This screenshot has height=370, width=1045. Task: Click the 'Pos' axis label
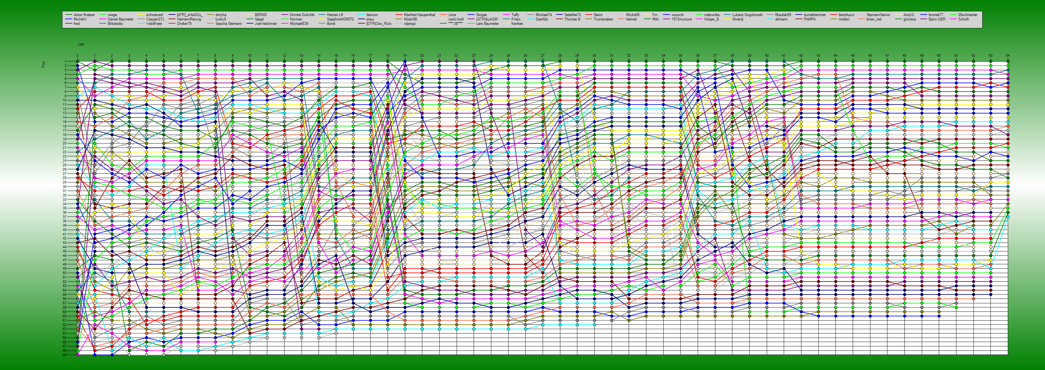(x=43, y=64)
